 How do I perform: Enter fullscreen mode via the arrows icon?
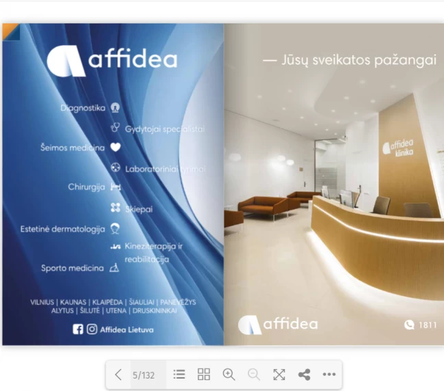(x=279, y=375)
